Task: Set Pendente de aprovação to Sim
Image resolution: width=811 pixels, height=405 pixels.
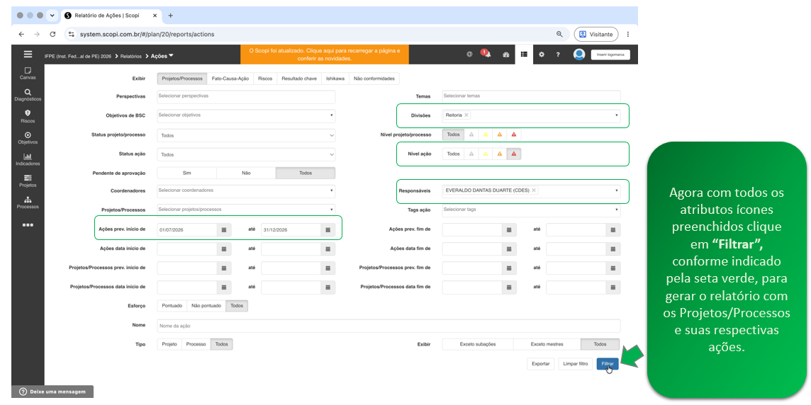Action: click(x=186, y=173)
